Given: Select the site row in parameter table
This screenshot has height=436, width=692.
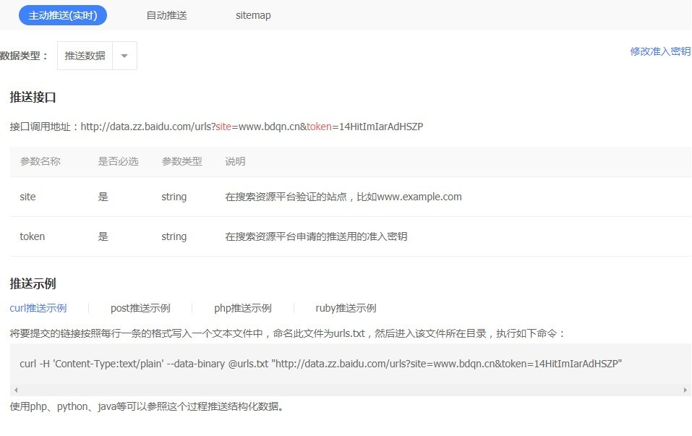Looking at the screenshot, I should tap(27, 197).
